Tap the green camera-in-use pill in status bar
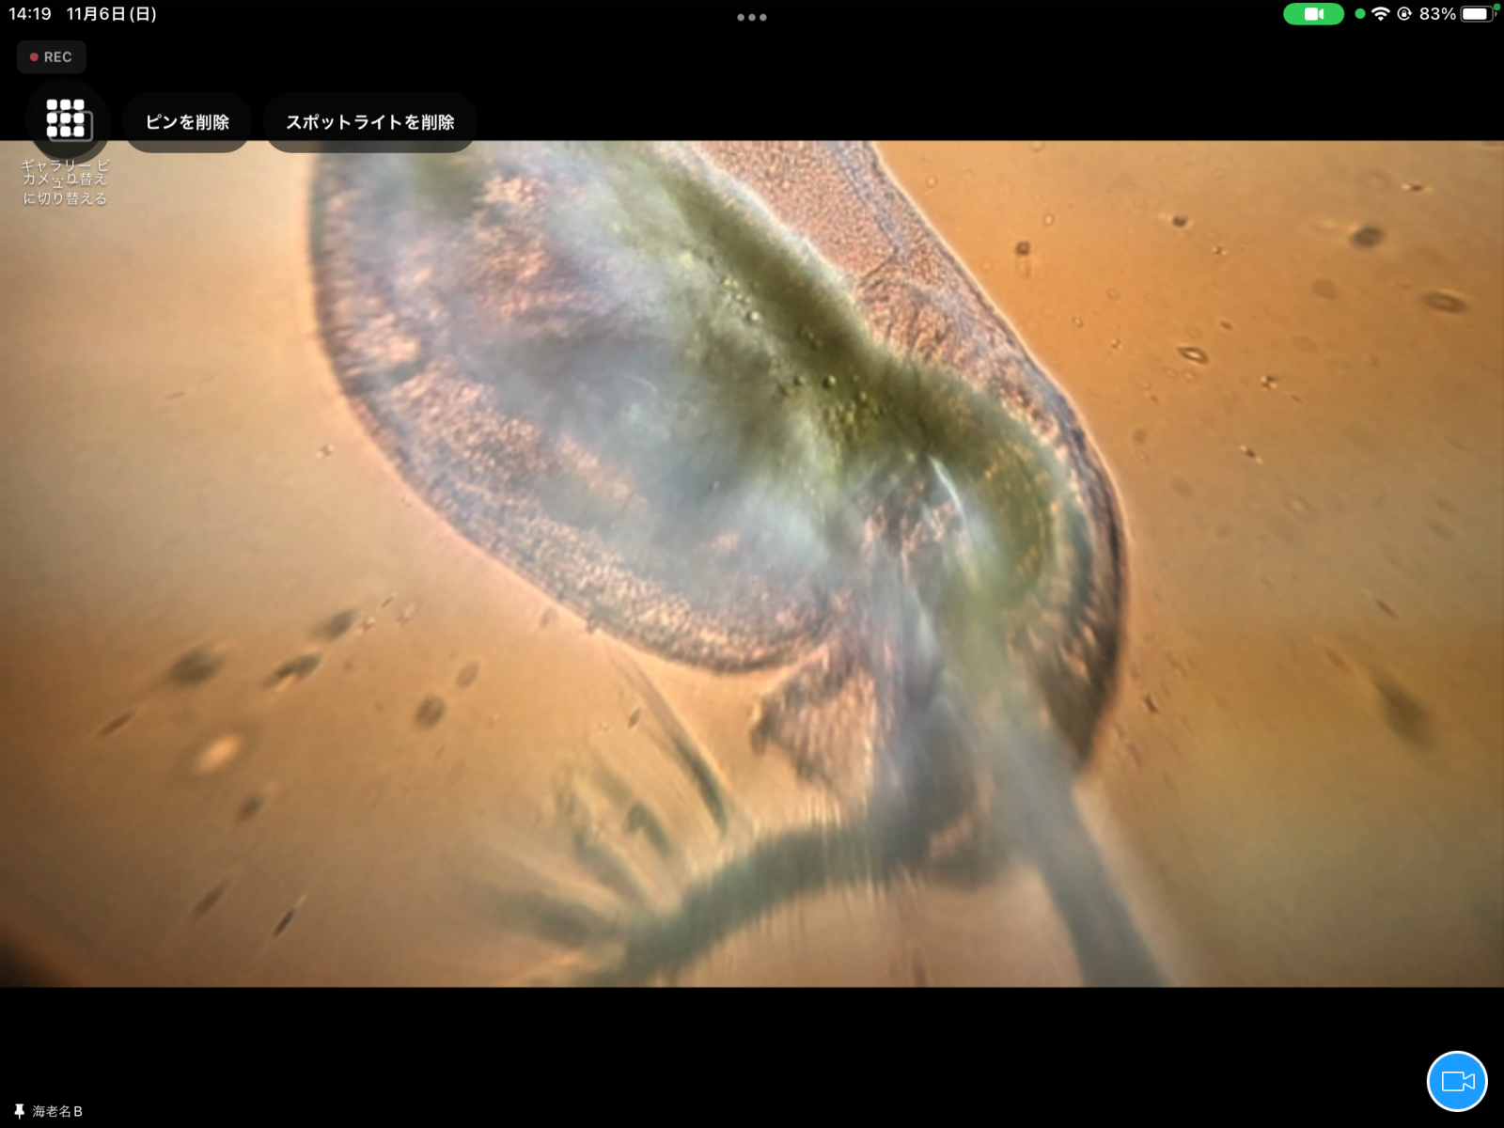Viewport: 1504px width, 1128px height. coord(1313,14)
